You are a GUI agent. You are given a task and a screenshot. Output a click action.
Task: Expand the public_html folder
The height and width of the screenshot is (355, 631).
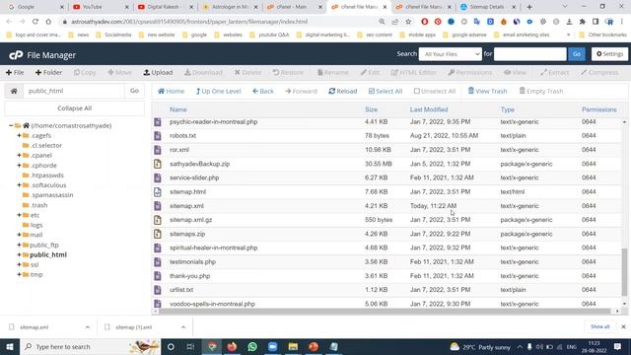pyautogui.click(x=19, y=254)
